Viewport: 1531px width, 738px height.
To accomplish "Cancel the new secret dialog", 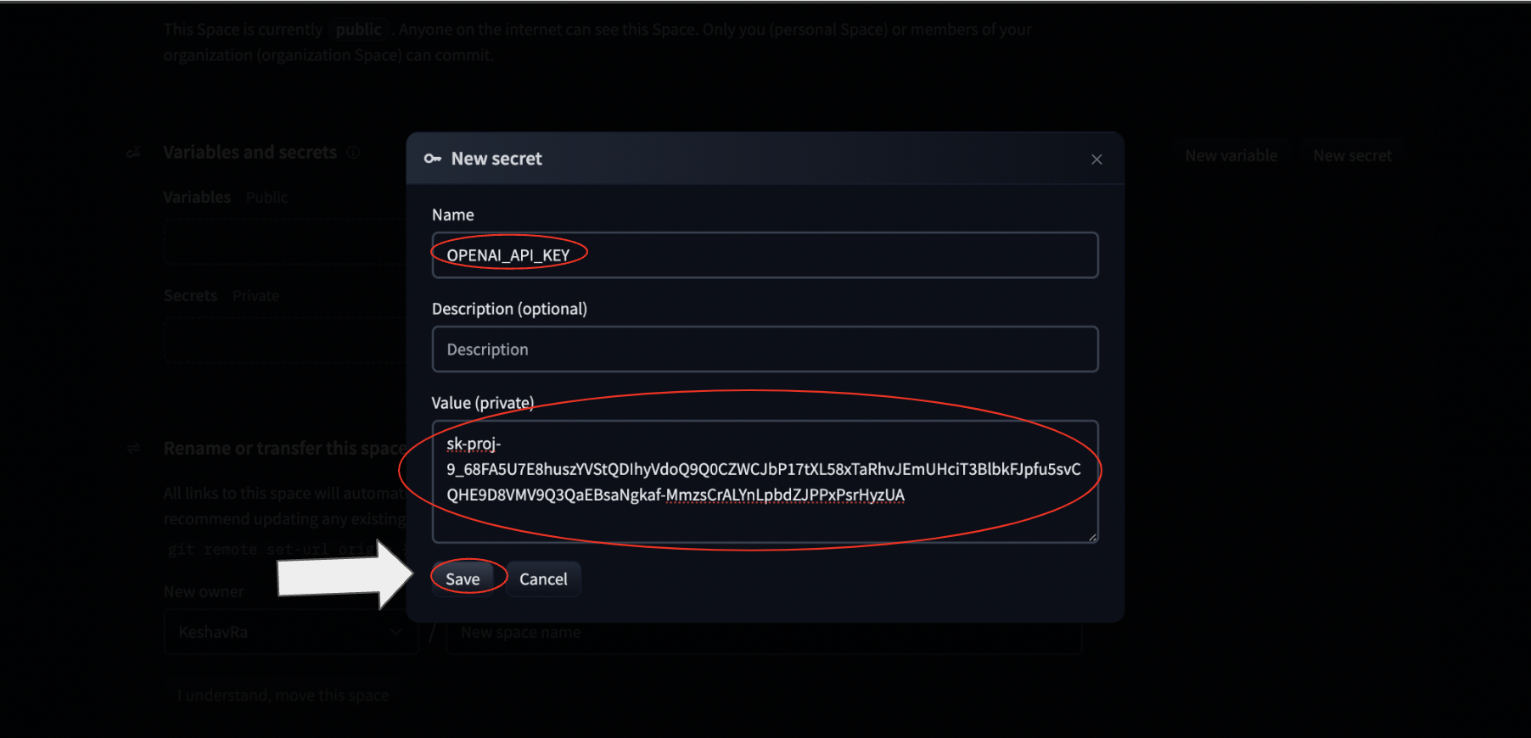I will [x=543, y=579].
